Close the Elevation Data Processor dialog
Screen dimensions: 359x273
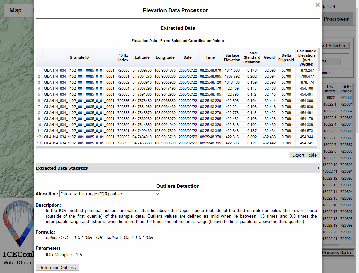[317, 5]
